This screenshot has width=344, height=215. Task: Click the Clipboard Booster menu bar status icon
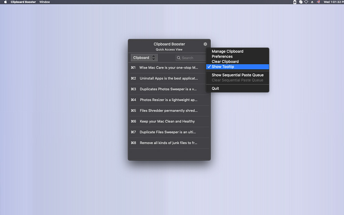coord(295,2)
